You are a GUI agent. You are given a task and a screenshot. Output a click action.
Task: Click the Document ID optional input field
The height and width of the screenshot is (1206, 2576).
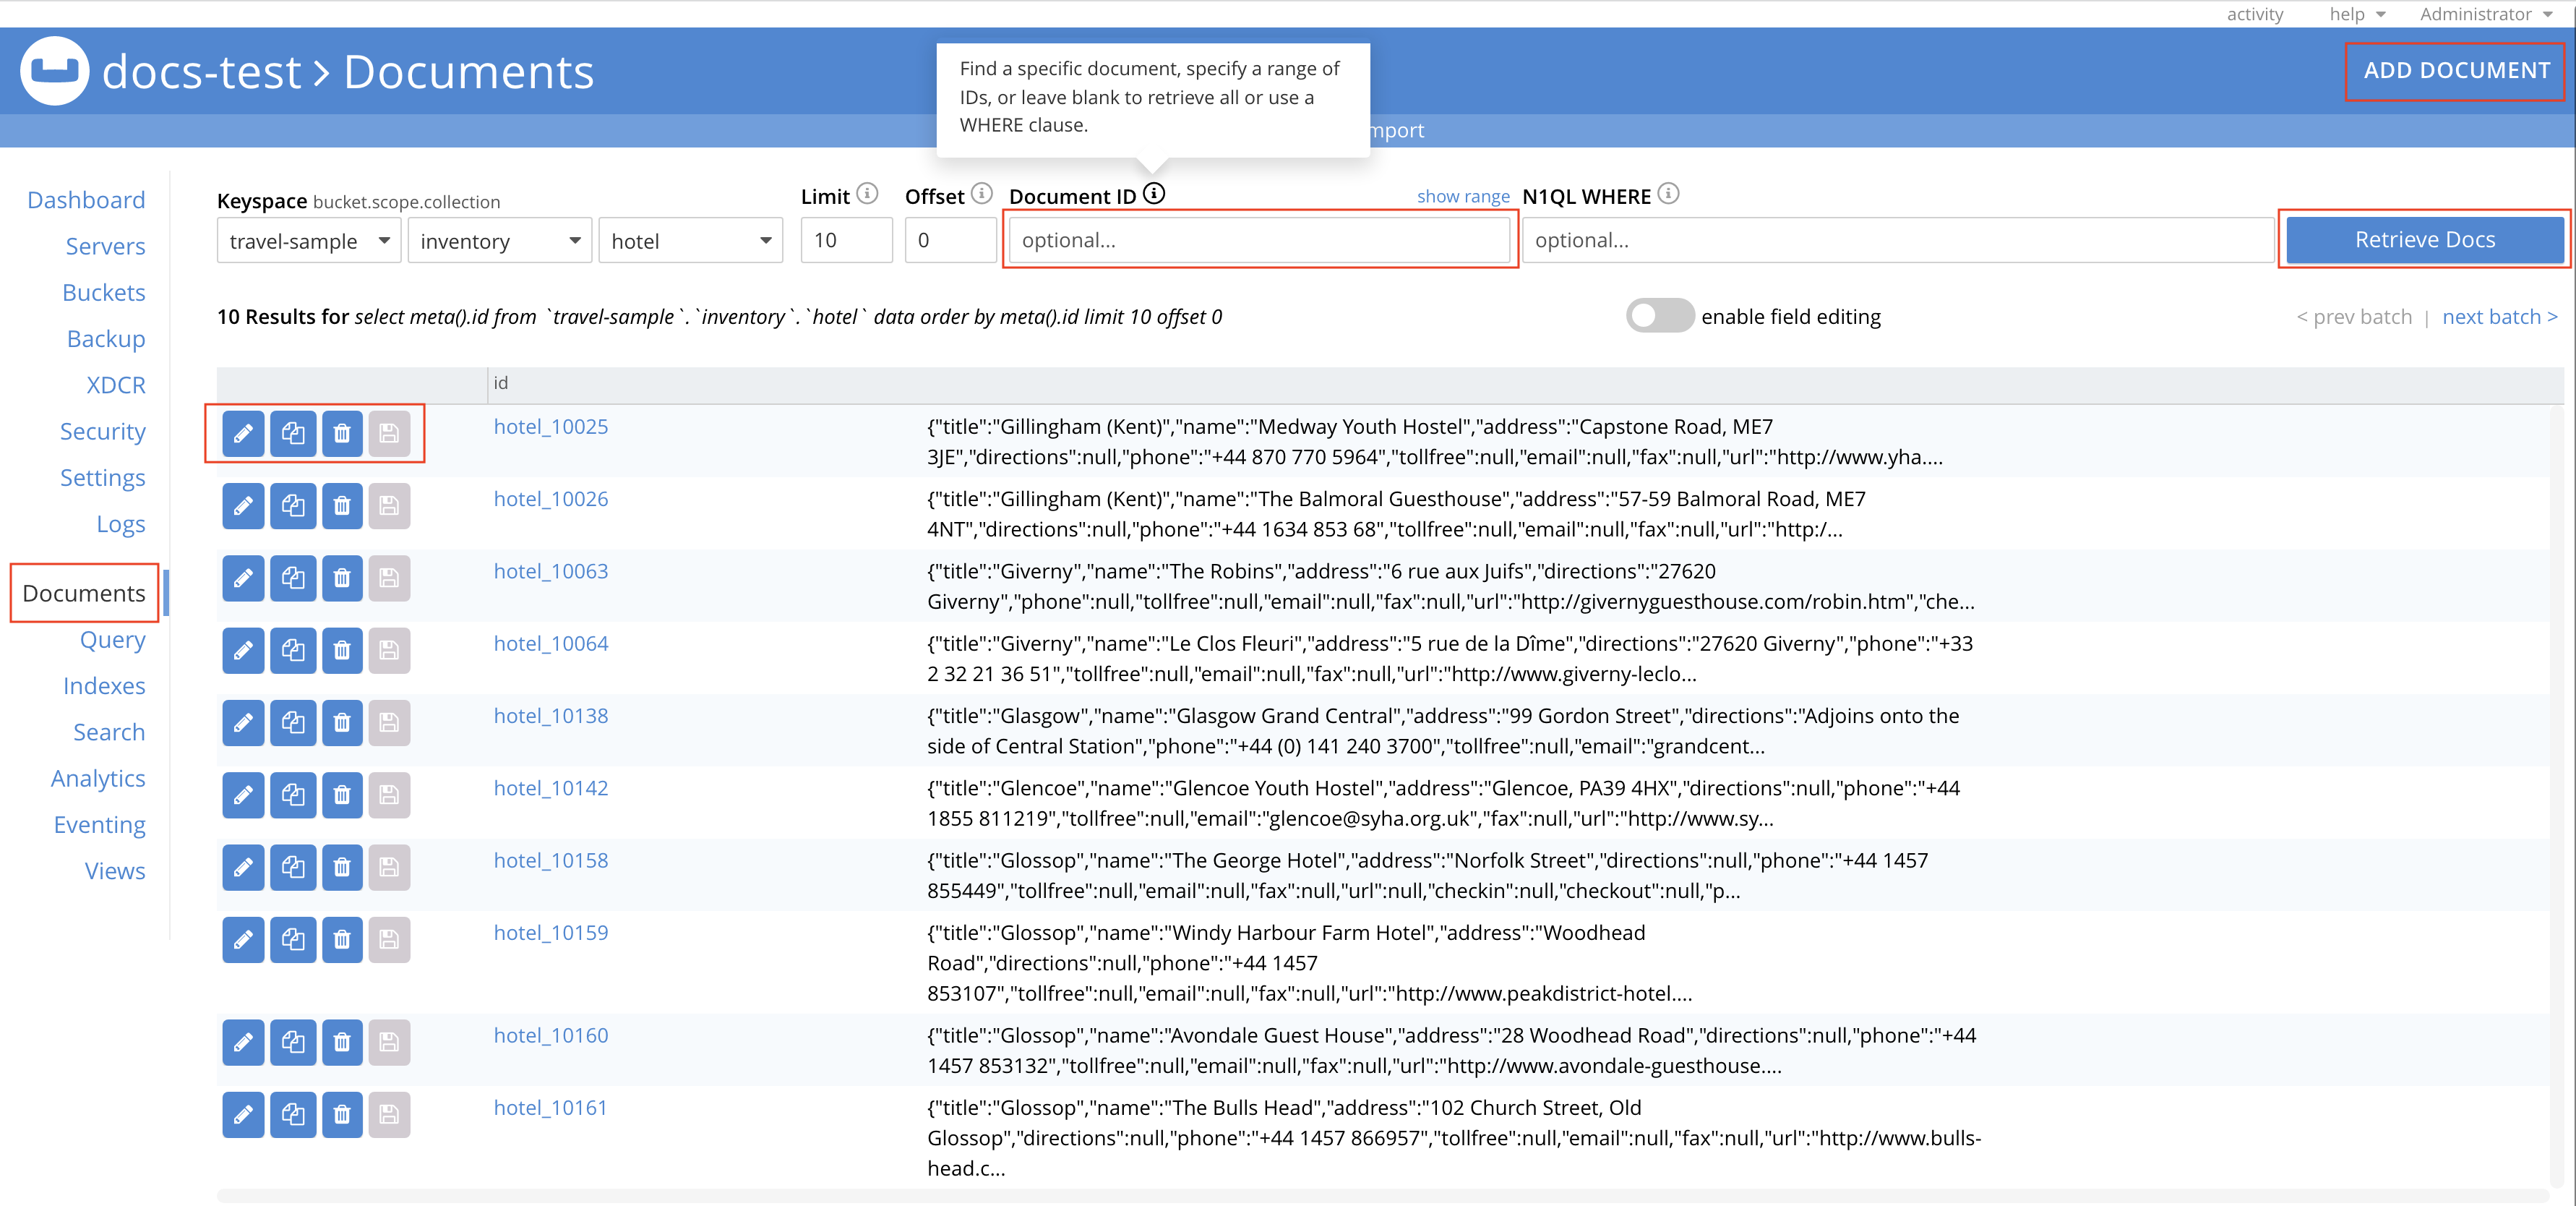pyautogui.click(x=1260, y=240)
